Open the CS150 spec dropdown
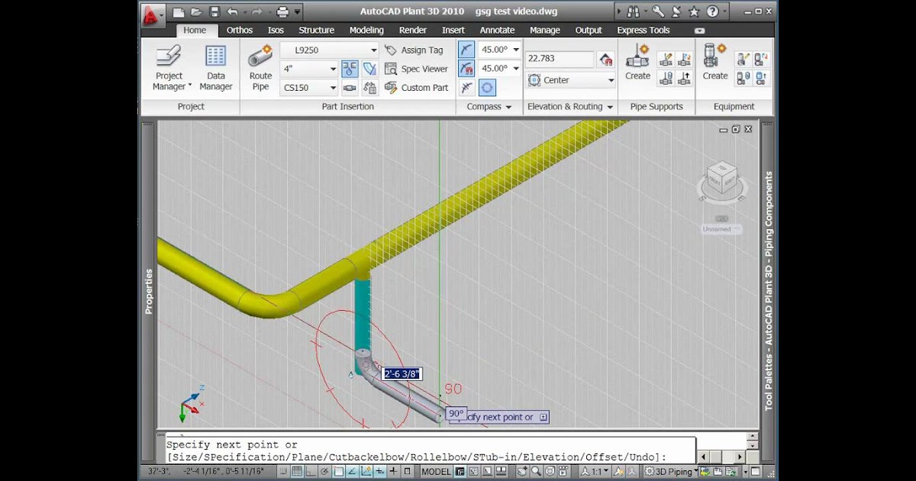The height and width of the screenshot is (481, 916). click(333, 88)
